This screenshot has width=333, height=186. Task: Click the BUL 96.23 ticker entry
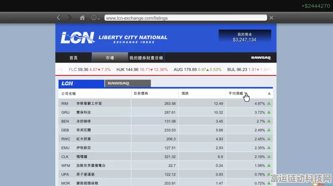pos(249,70)
